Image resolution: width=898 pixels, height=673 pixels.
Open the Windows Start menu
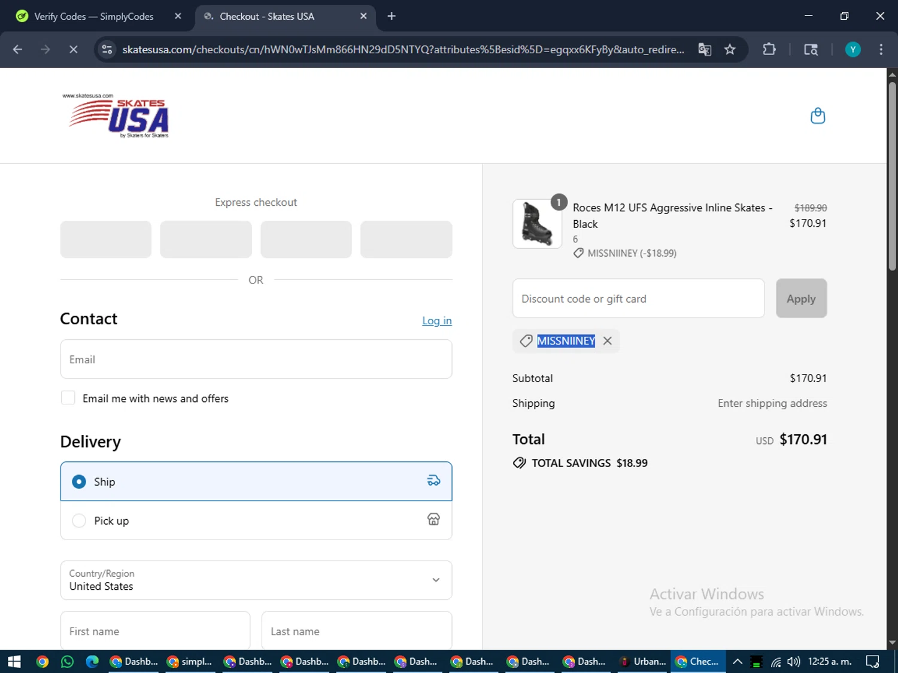14,662
